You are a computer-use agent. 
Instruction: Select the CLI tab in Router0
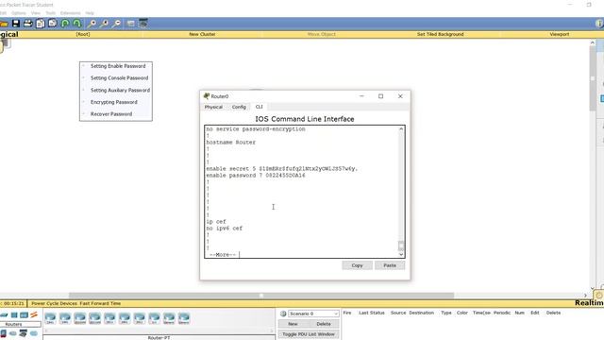[x=260, y=107]
